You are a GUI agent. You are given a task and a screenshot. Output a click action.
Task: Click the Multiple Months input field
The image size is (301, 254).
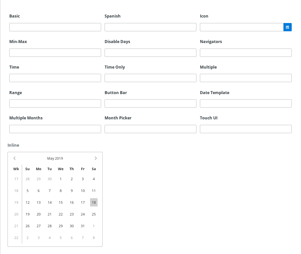pos(55,129)
